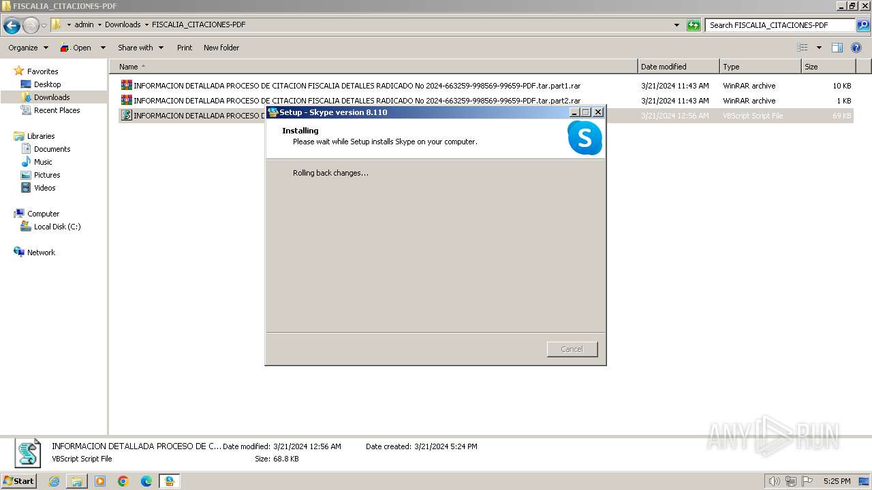Image resolution: width=872 pixels, height=490 pixels.
Task: Select Favorites in the navigation pane
Action: pos(42,71)
